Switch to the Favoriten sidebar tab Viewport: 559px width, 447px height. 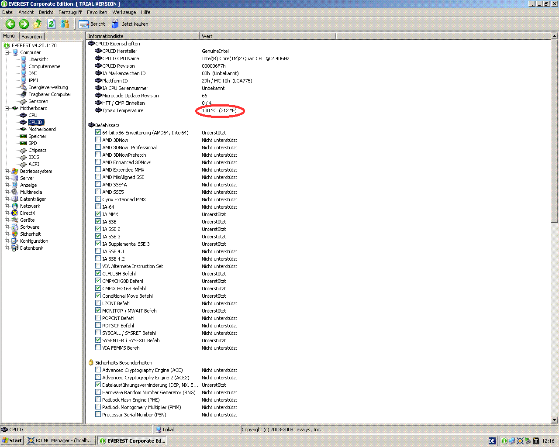[x=32, y=37]
